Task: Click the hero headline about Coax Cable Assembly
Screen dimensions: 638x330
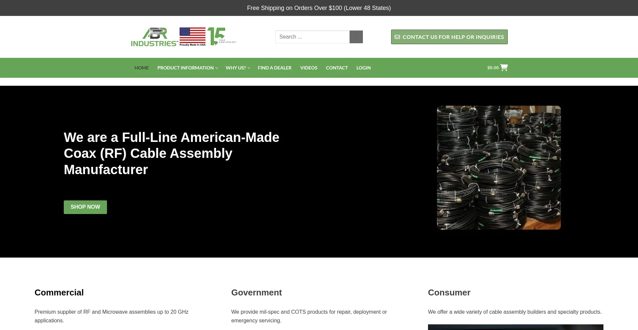Action: click(x=171, y=154)
